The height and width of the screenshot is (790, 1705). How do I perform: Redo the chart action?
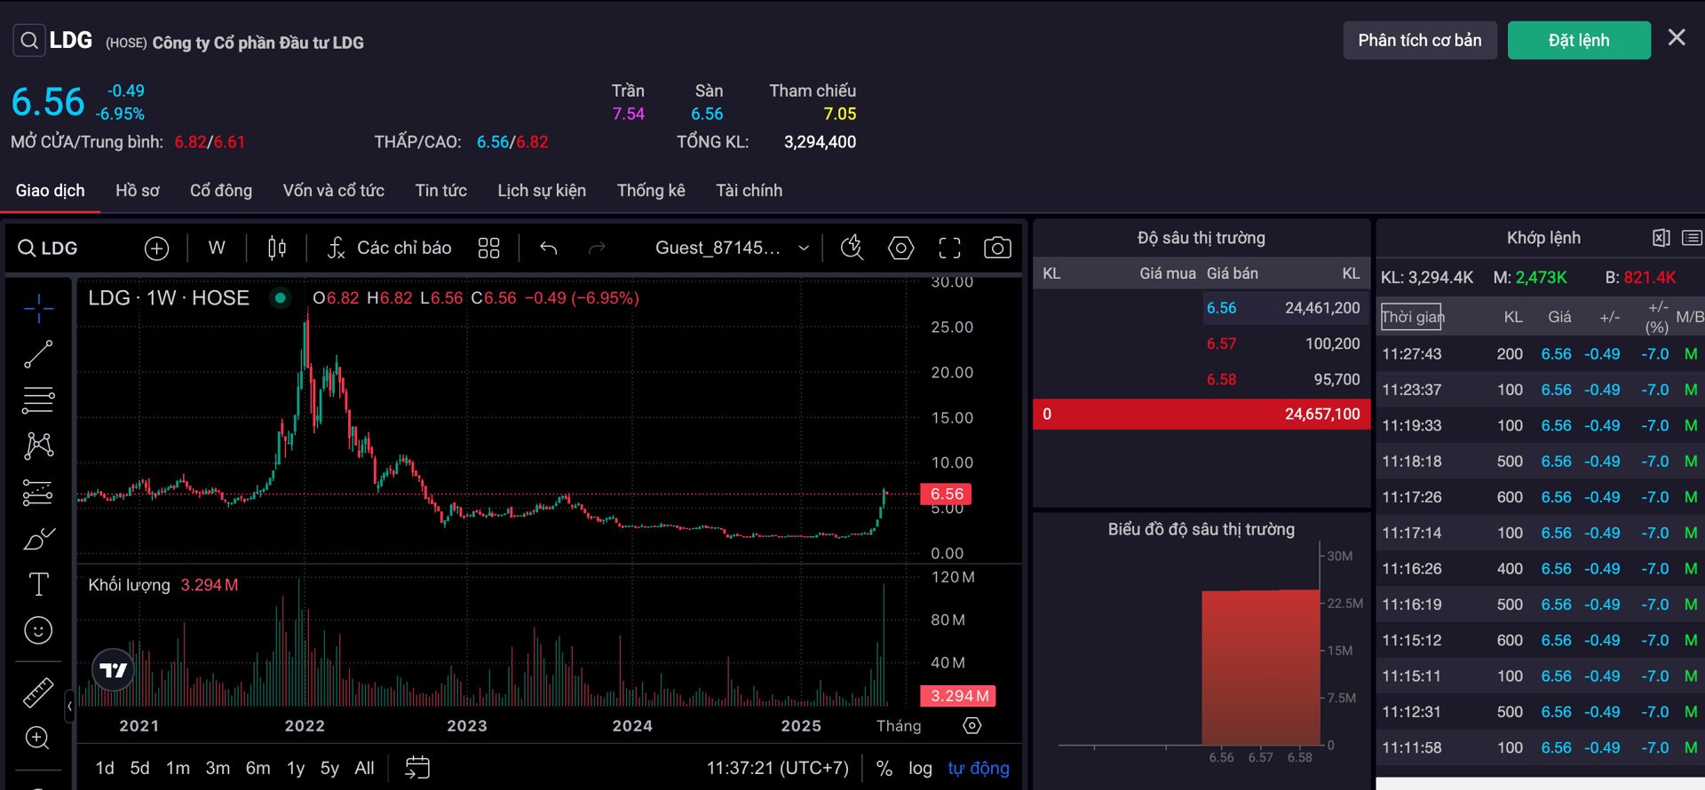point(597,249)
